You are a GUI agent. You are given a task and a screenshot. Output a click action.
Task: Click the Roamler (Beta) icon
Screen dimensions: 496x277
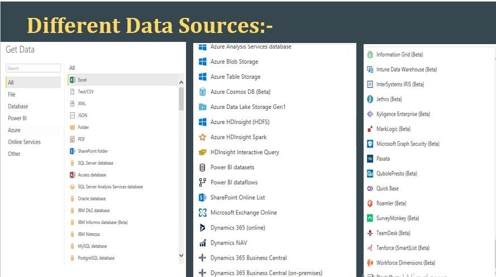(370, 203)
